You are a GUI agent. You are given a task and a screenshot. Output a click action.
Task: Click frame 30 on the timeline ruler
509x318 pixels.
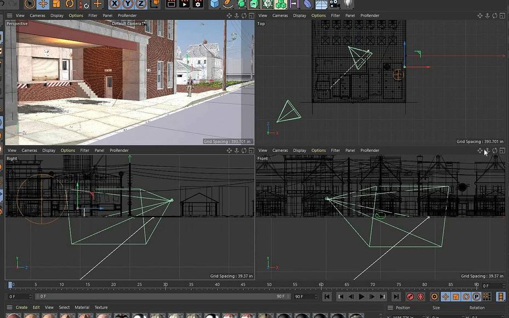pos(165,285)
